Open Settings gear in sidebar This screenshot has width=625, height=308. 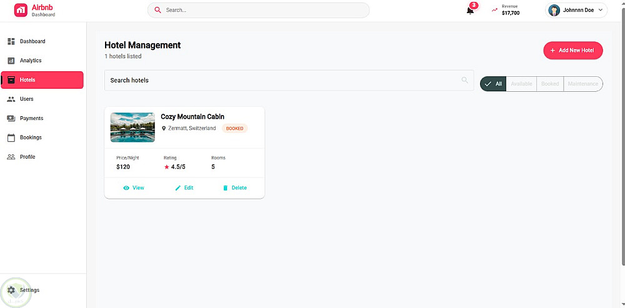coord(11,290)
